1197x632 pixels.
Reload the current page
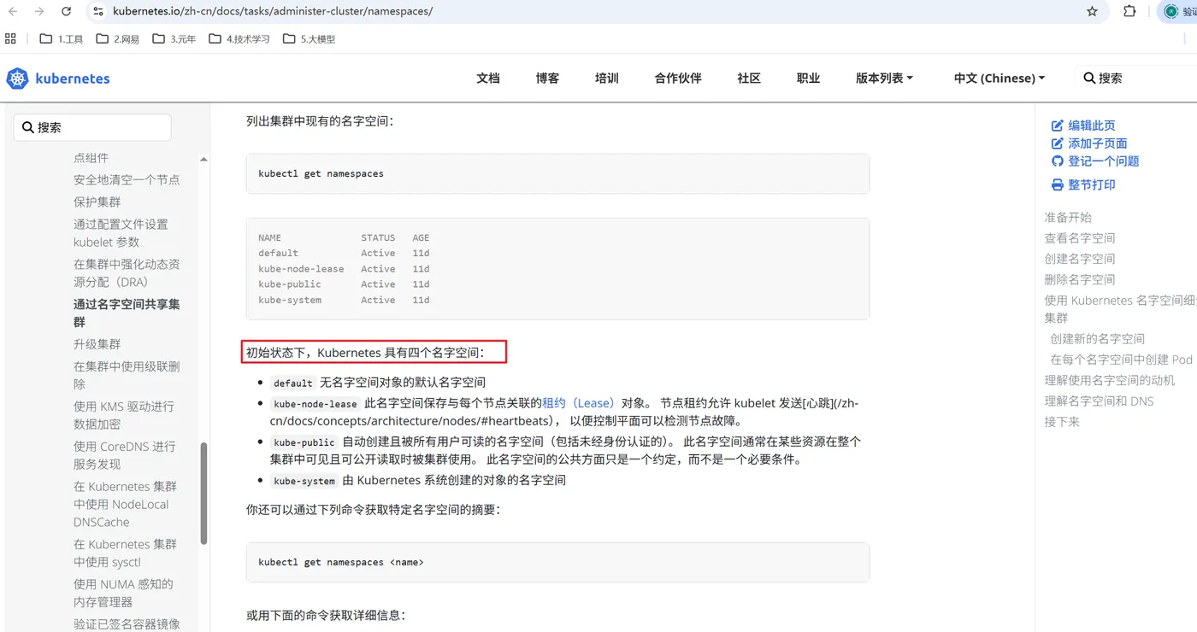pyautogui.click(x=67, y=11)
